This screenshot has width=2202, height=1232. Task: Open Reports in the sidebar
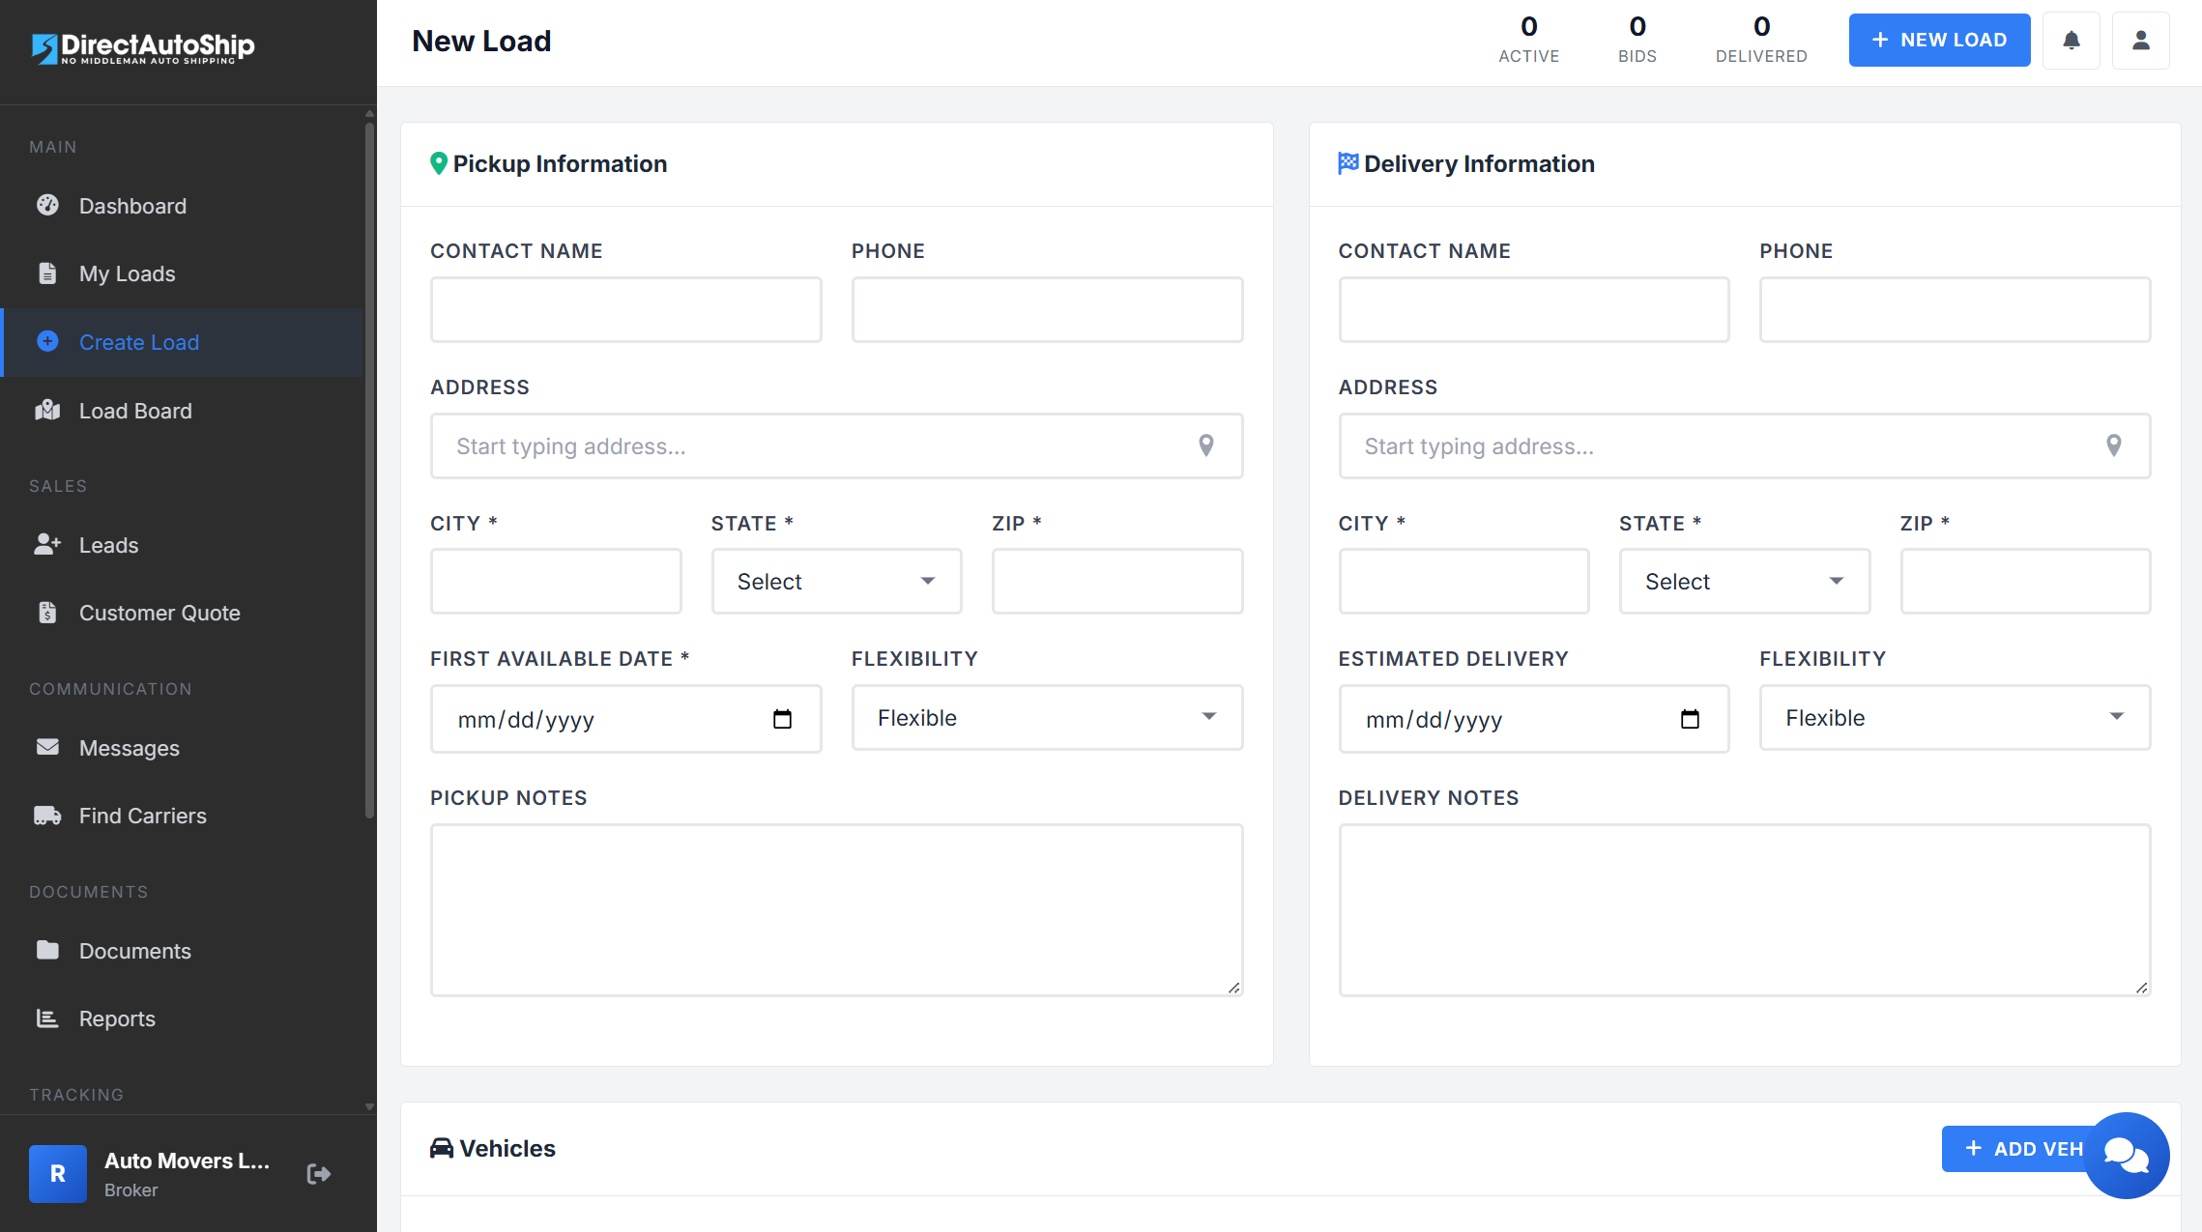pos(184,1018)
